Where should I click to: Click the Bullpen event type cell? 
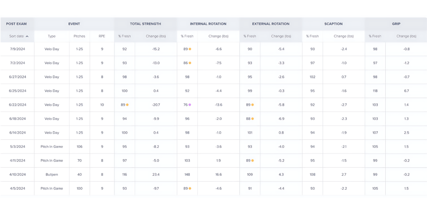[x=52, y=174]
